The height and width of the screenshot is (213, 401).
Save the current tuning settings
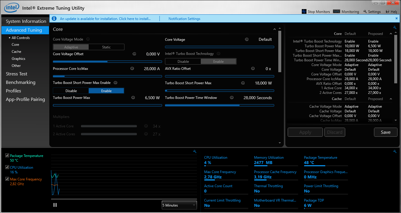(x=386, y=132)
